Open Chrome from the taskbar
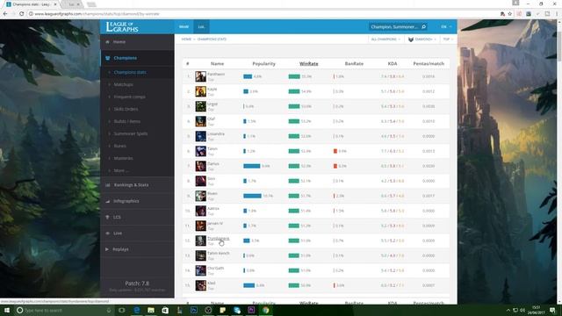Image resolution: width=562 pixels, height=316 pixels. click(265, 310)
